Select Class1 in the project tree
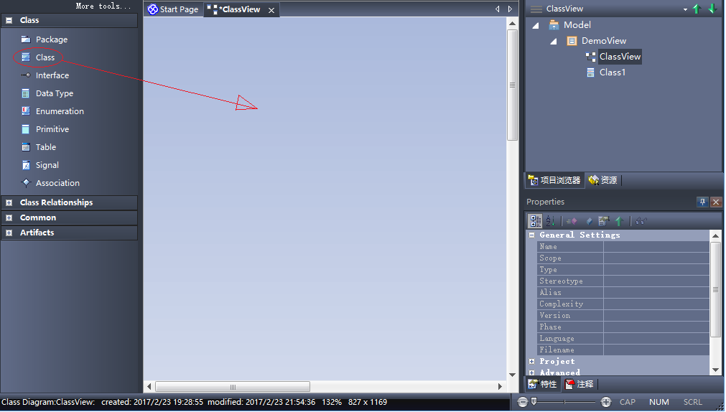Image resolution: width=726 pixels, height=412 pixels. click(612, 72)
